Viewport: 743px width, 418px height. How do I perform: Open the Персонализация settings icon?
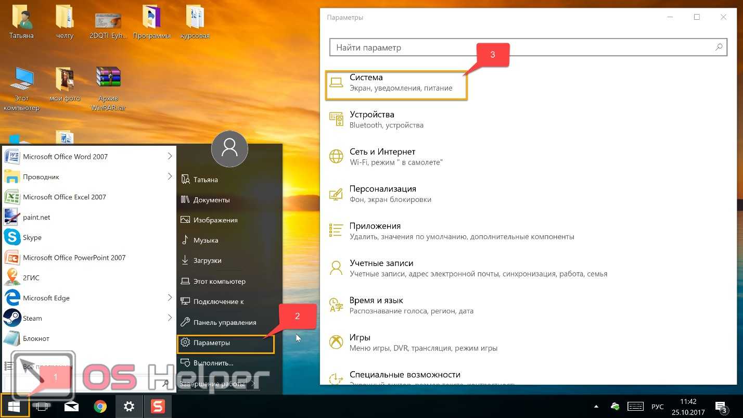tap(336, 194)
